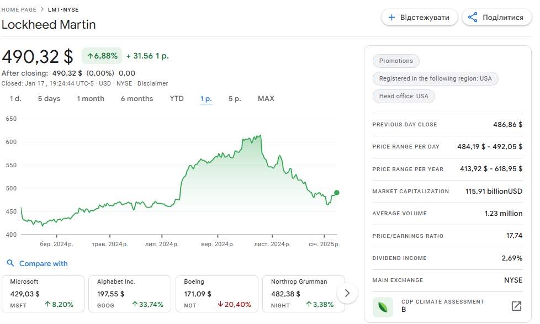Show the MAX chart range
540x324 pixels.
pyautogui.click(x=266, y=99)
